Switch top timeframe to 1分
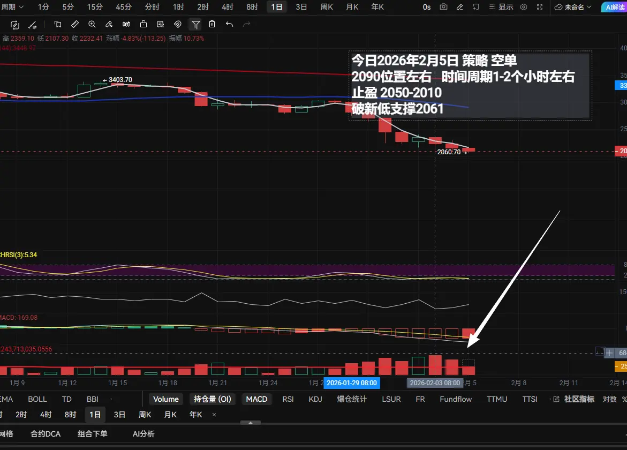 click(43, 7)
